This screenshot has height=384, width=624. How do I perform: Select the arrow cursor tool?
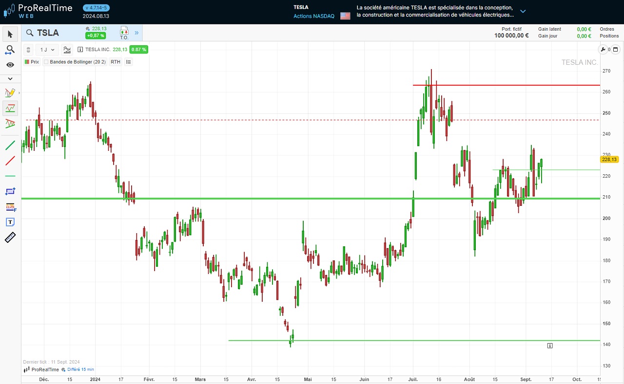pyautogui.click(x=10, y=34)
